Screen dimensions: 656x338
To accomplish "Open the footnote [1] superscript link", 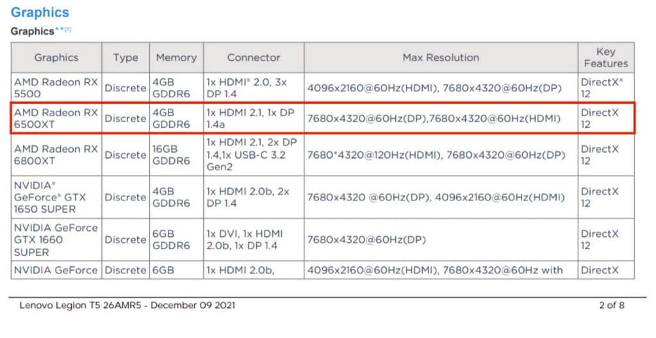I will pos(68,29).
